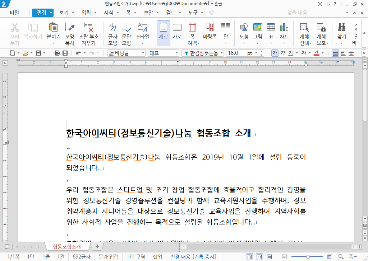The width and height of the screenshot is (368, 261).
Task: Click the 찾을 내용 search field
Action: click(x=316, y=13)
